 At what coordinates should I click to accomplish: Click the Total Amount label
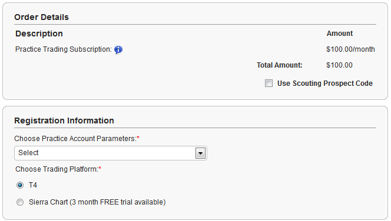coord(280,65)
